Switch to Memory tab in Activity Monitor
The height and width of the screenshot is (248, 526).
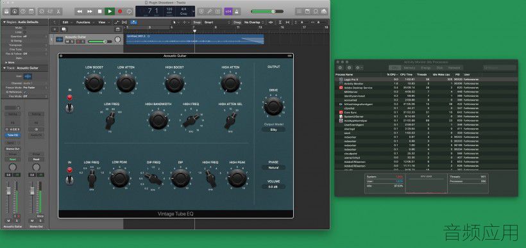tap(409, 68)
